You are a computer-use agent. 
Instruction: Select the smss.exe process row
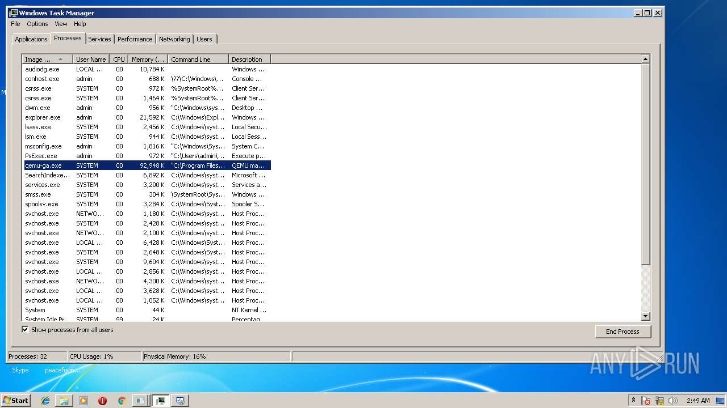click(147, 194)
